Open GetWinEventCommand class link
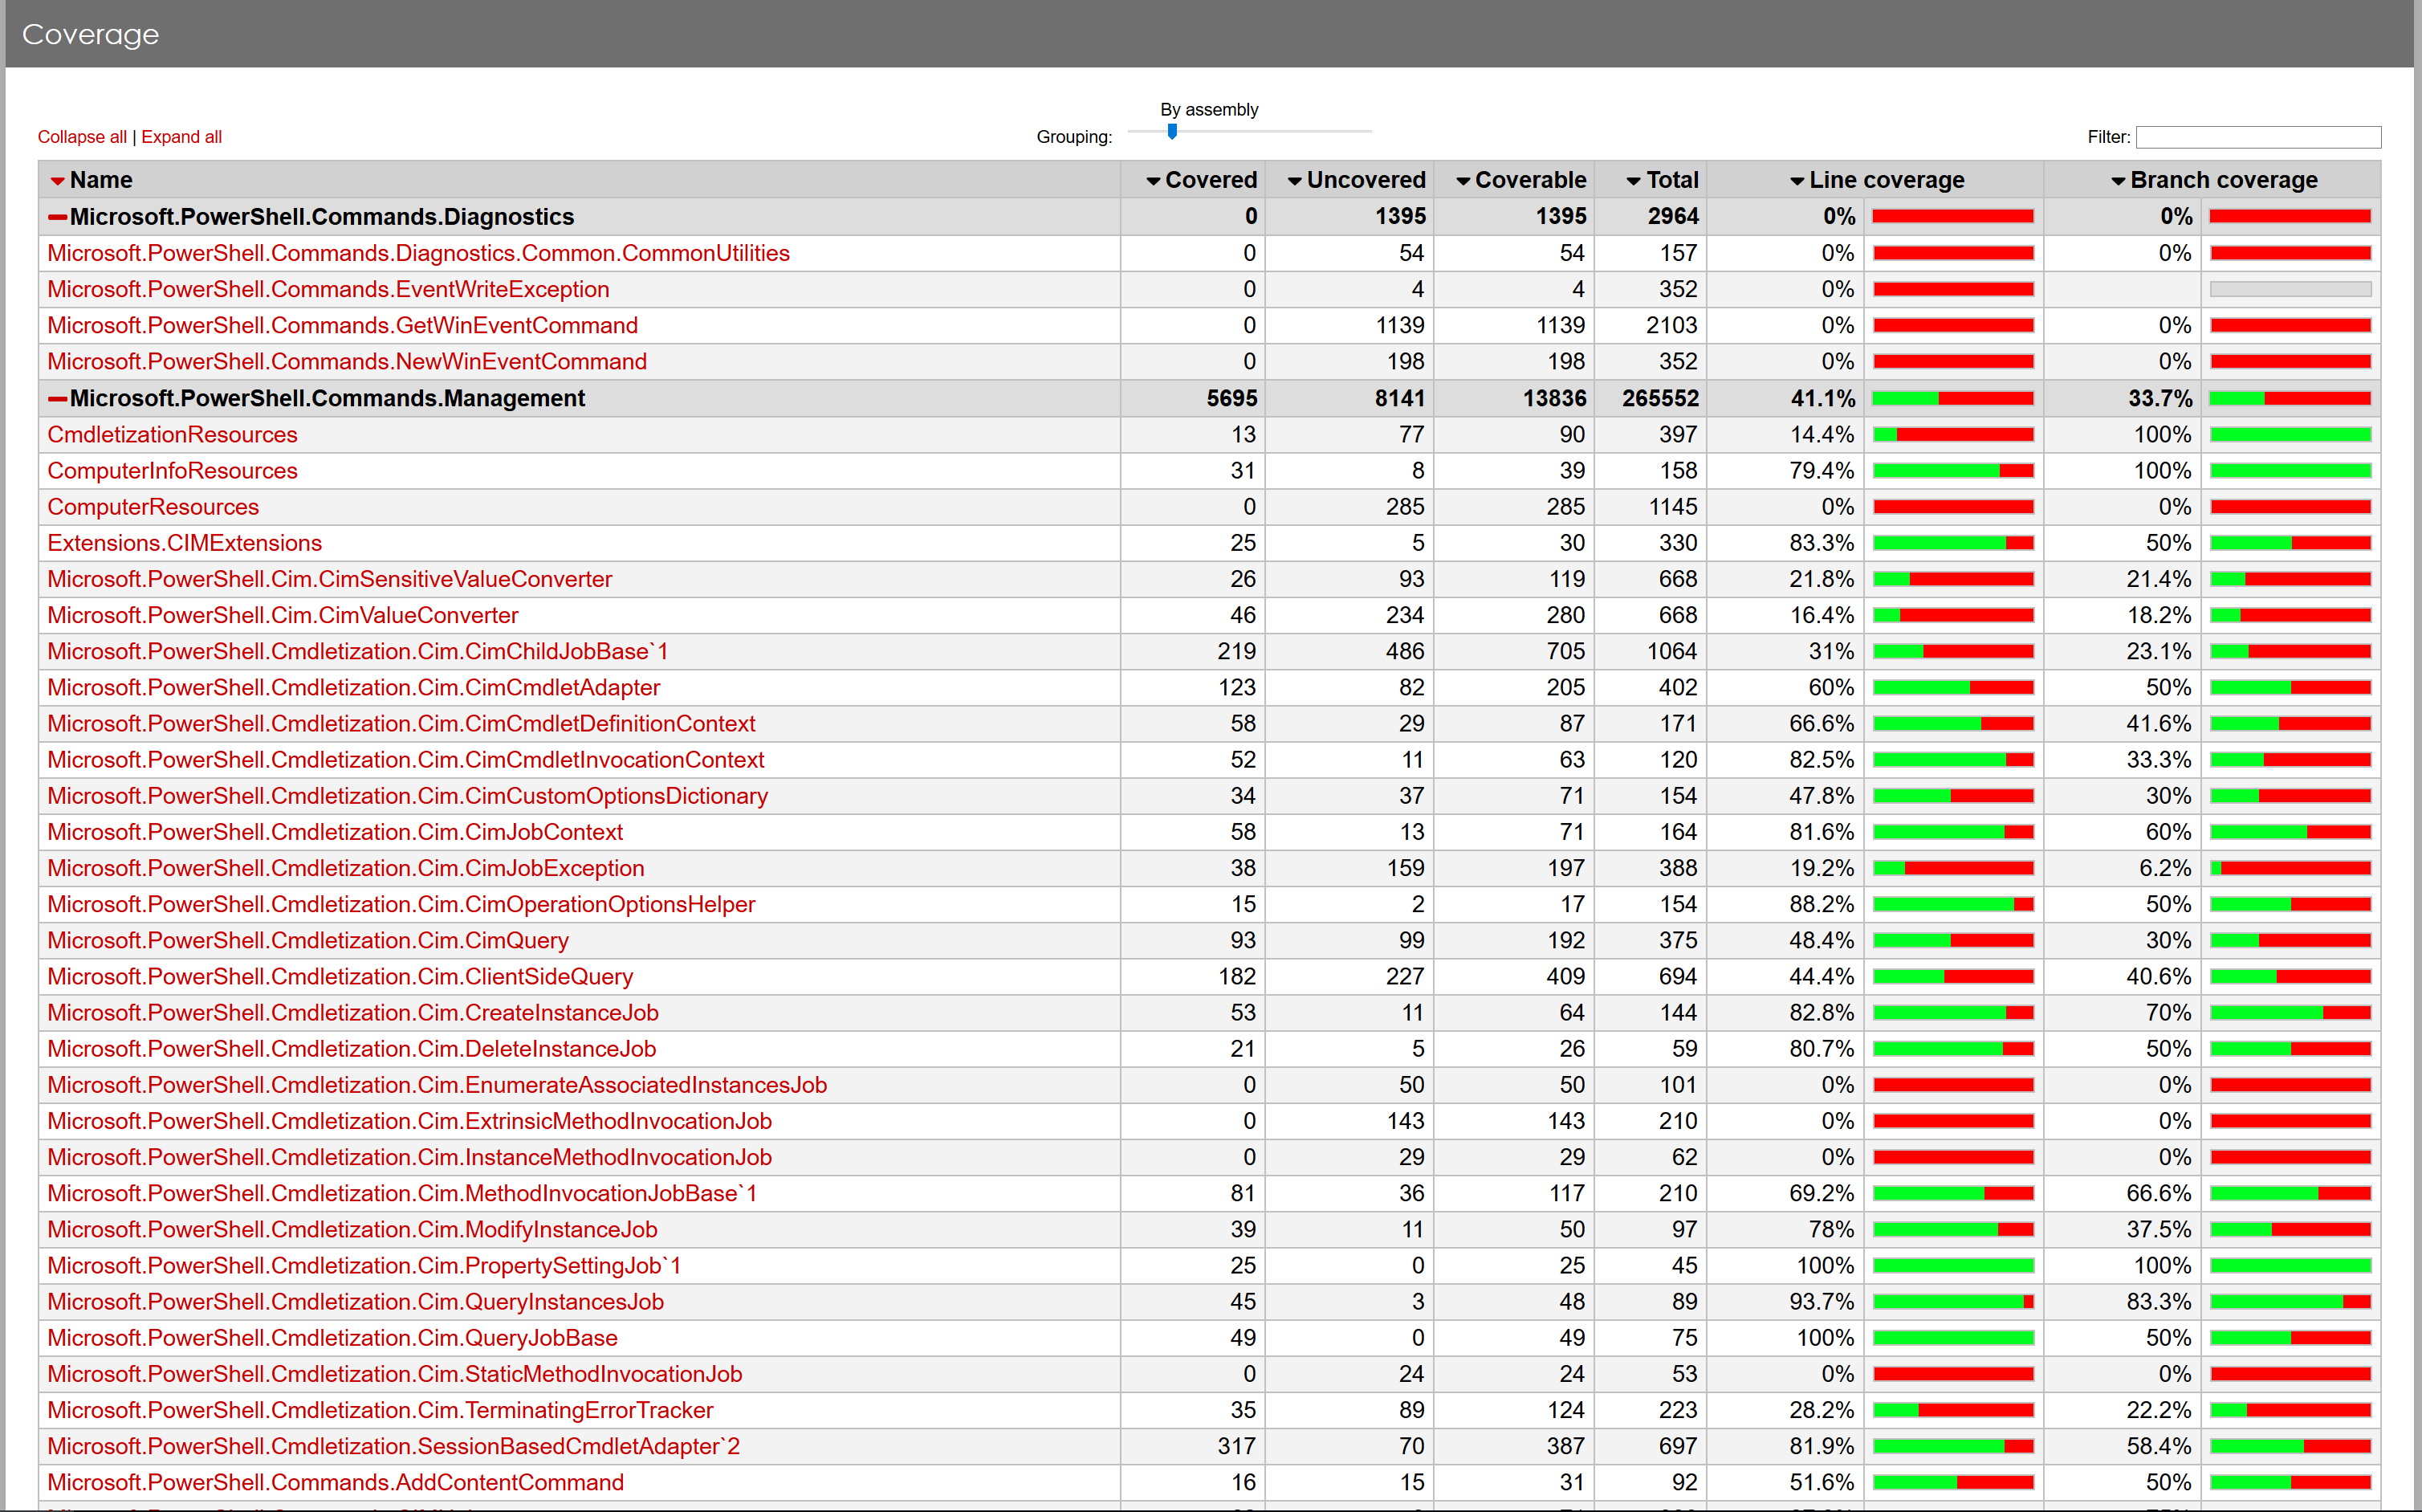This screenshot has height=1512, width=2422. (342, 325)
